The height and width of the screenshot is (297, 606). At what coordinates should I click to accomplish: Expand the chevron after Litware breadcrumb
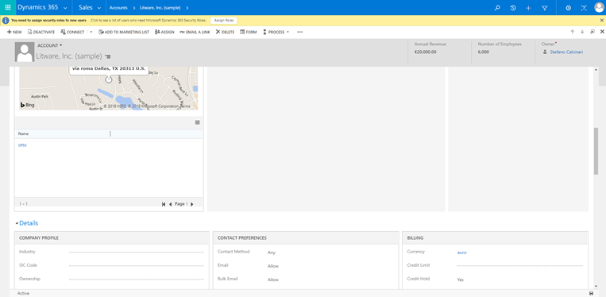[x=187, y=8]
